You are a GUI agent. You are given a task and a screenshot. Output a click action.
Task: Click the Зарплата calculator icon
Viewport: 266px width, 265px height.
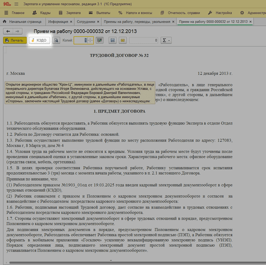[x=60, y=12]
